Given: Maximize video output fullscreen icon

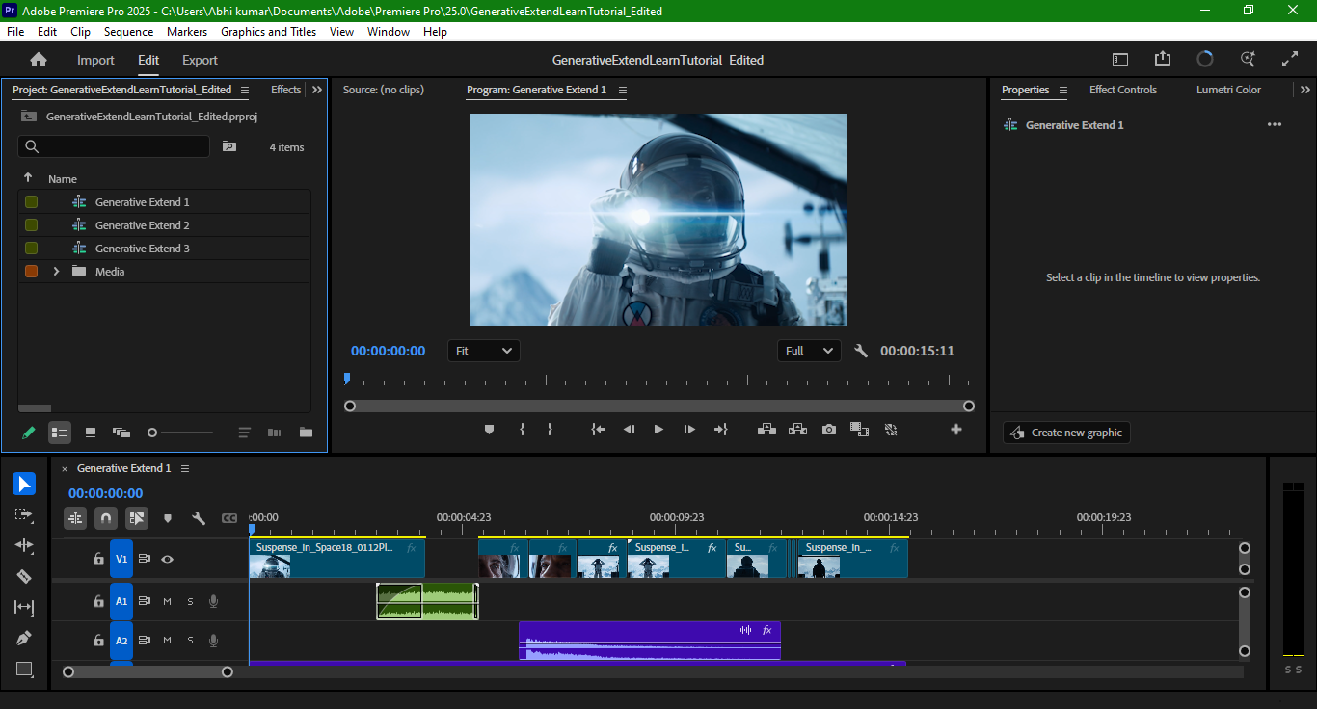Looking at the screenshot, I should point(1290,59).
